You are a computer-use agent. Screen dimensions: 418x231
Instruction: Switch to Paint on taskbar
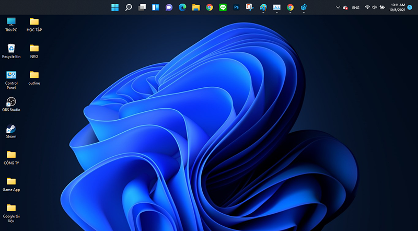coord(263,7)
